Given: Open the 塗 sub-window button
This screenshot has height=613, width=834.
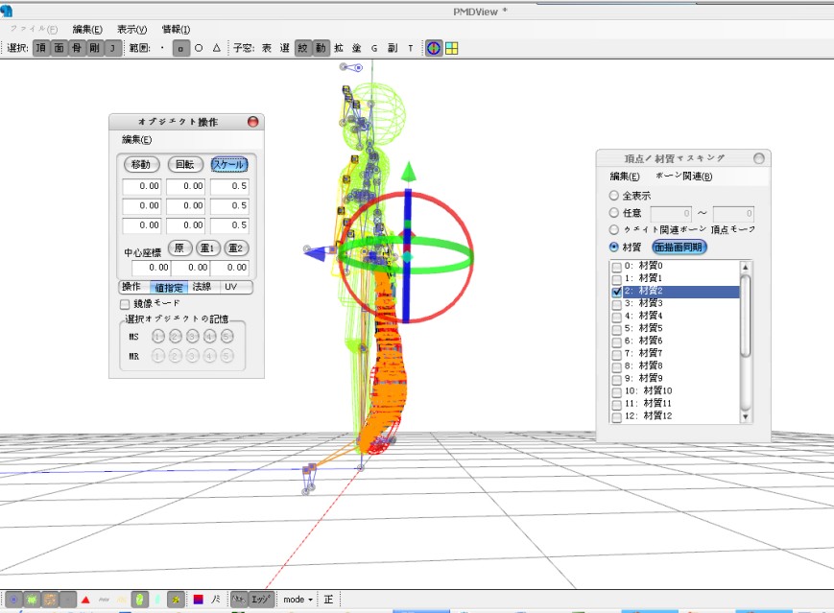Looking at the screenshot, I should [356, 48].
